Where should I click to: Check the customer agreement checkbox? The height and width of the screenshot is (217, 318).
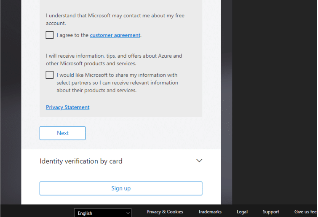pyautogui.click(x=49, y=35)
